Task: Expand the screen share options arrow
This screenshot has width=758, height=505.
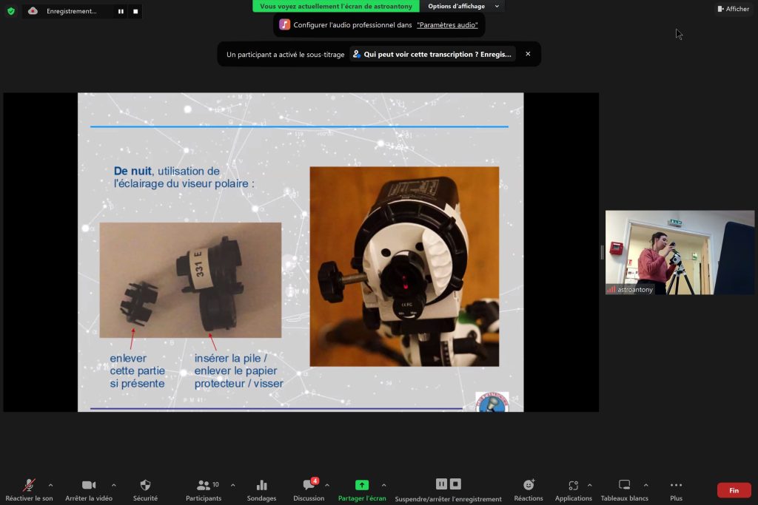Action: [x=384, y=485]
